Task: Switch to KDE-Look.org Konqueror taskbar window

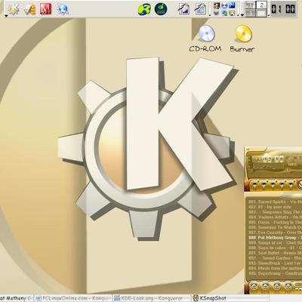Action: click(152, 298)
